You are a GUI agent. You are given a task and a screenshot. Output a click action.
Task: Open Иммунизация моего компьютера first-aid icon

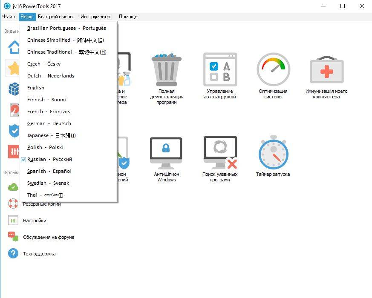327,69
